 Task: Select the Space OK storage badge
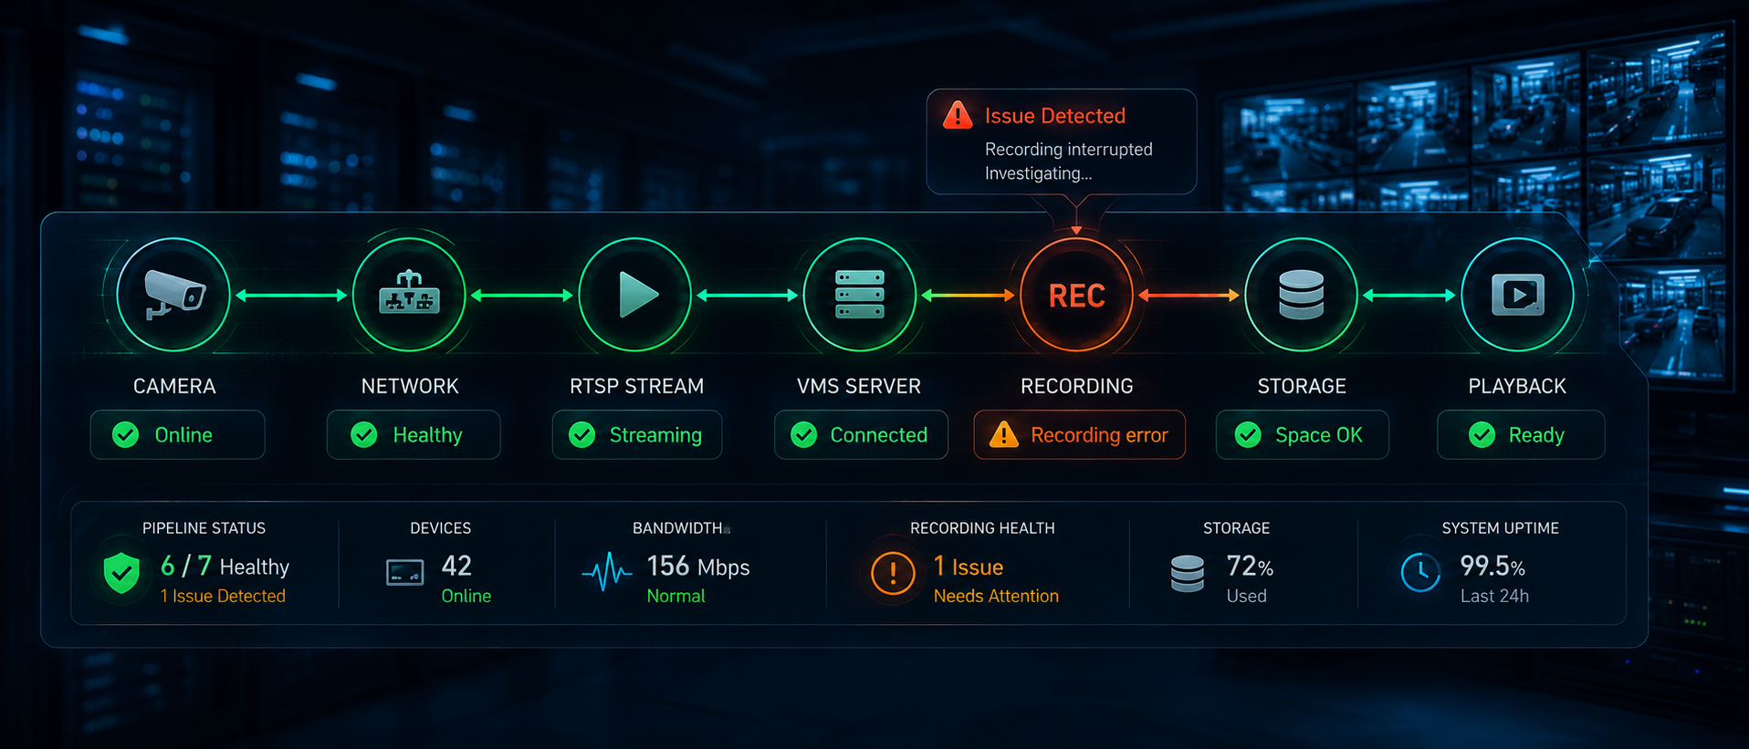click(1303, 435)
